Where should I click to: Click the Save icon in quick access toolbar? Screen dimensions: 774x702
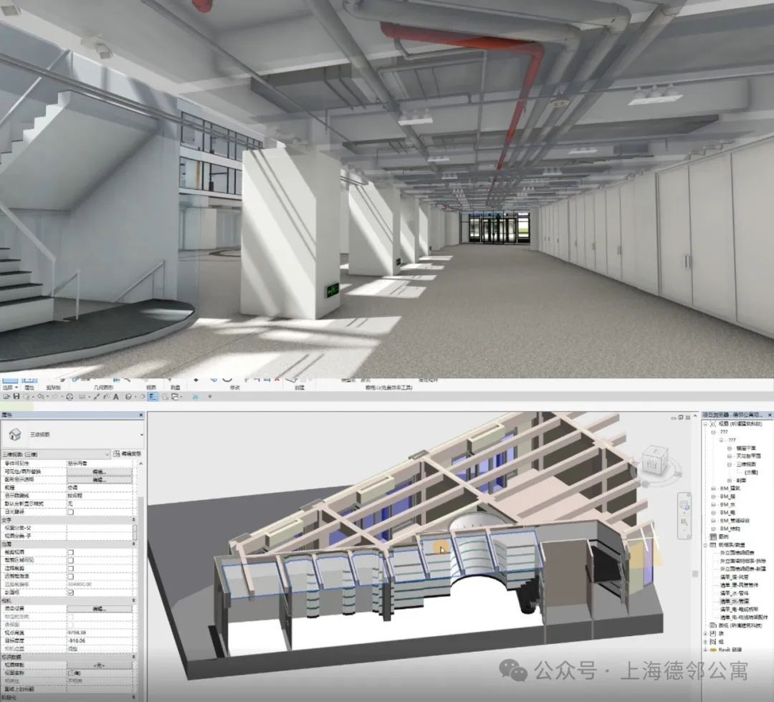tap(16, 397)
